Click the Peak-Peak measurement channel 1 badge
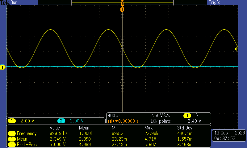 (12, 145)
